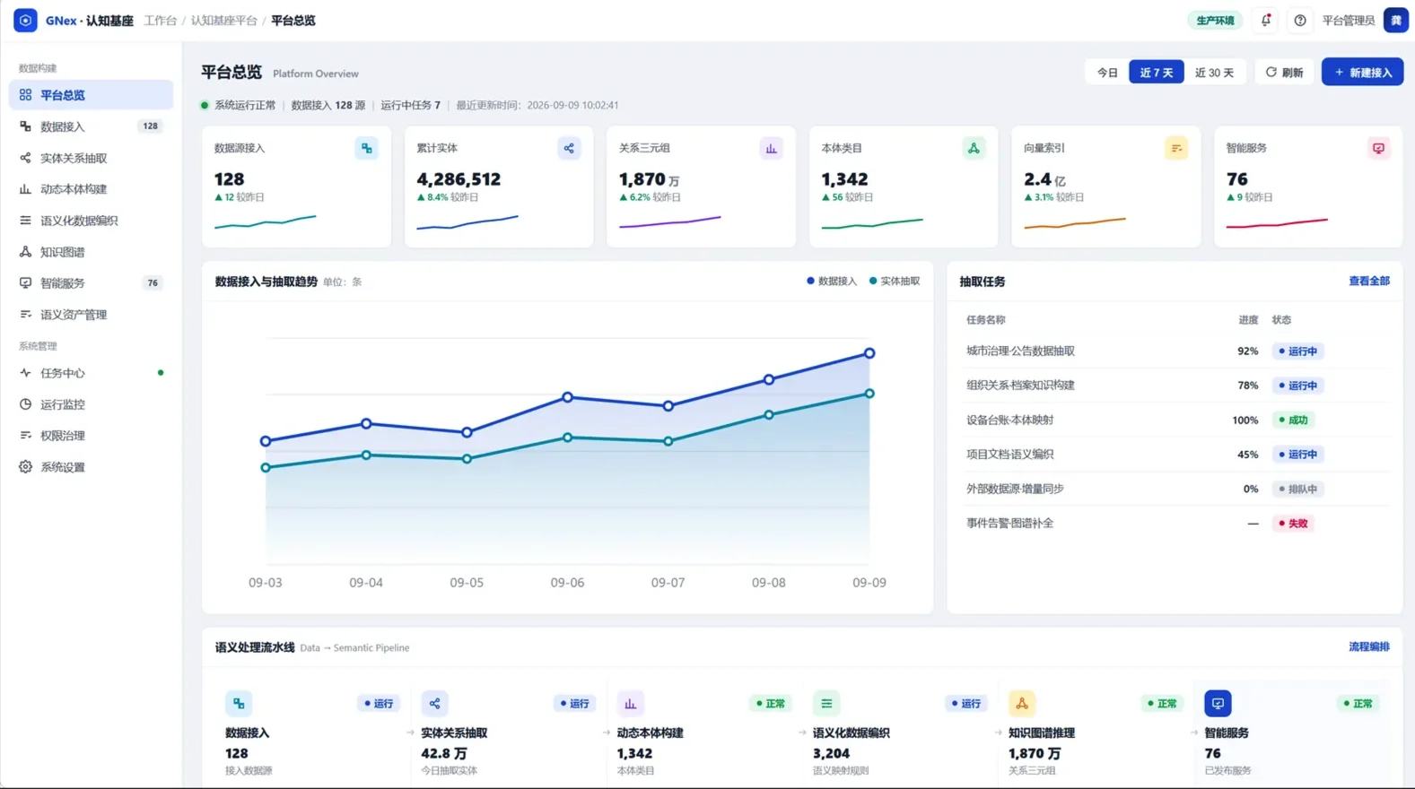Click the icon on the 数据源接入 stat card
The height and width of the screenshot is (789, 1415).
point(366,148)
